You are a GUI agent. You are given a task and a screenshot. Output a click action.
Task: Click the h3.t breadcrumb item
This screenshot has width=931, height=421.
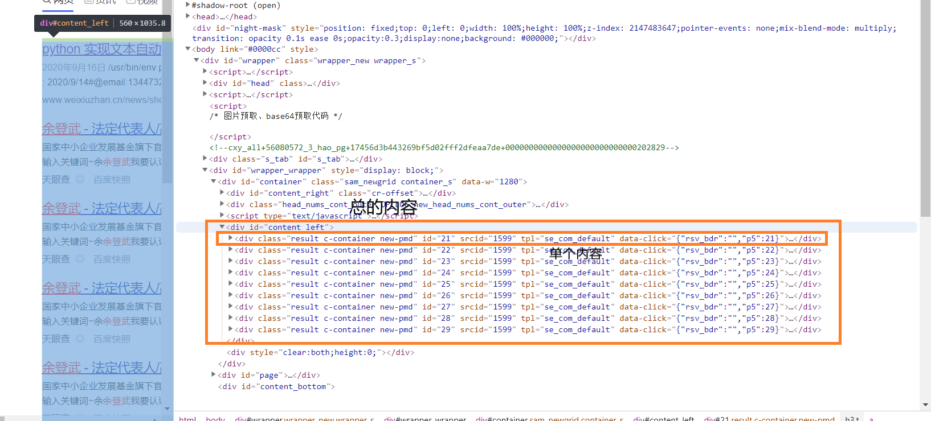tap(852, 418)
